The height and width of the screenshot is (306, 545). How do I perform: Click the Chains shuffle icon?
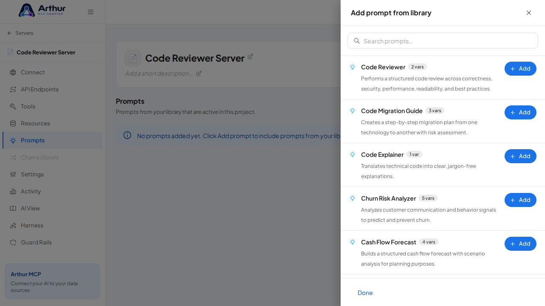pos(13,157)
